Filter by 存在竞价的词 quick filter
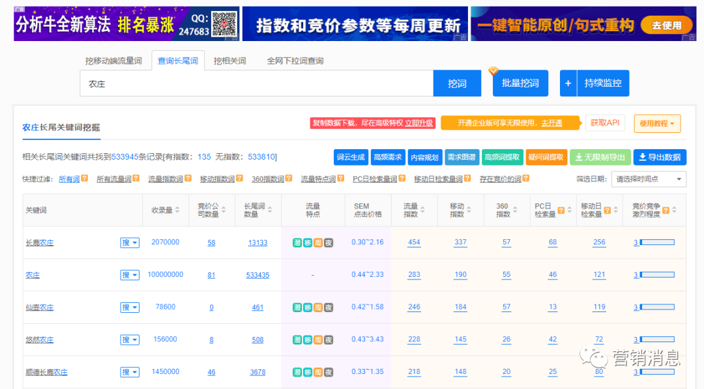 click(x=501, y=179)
